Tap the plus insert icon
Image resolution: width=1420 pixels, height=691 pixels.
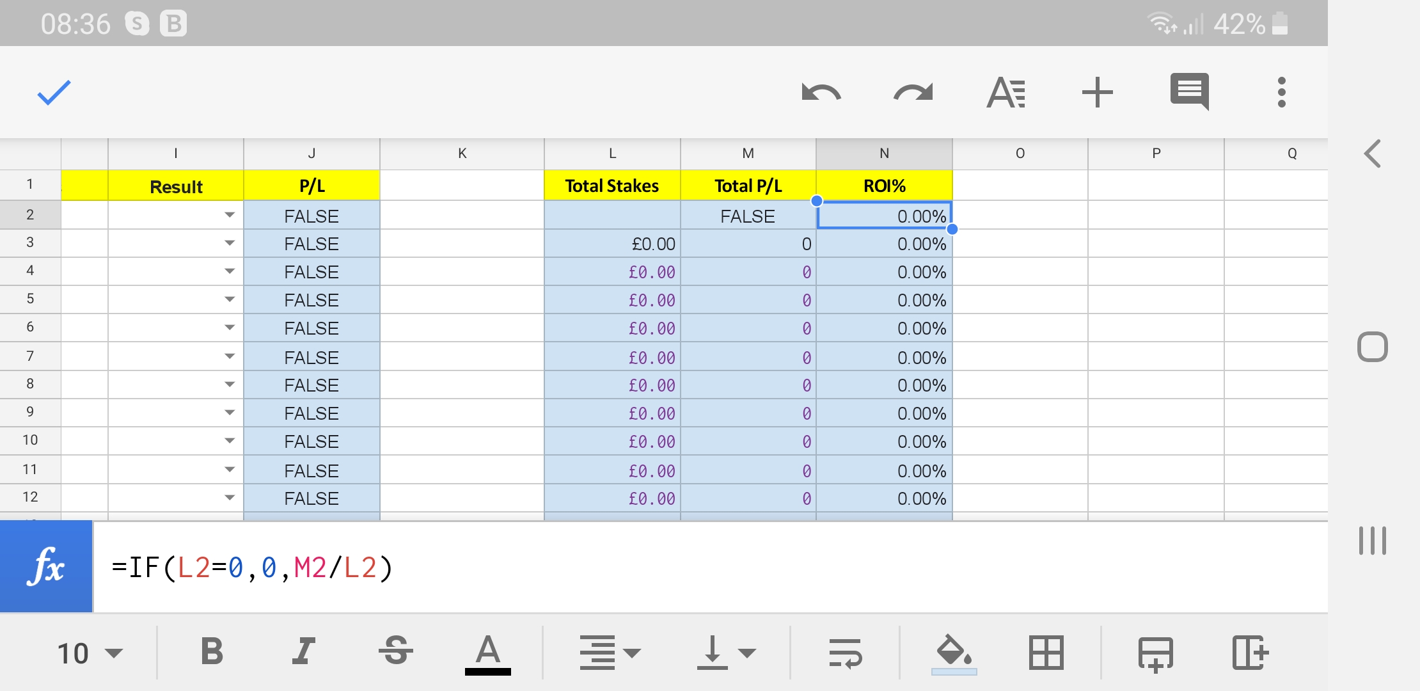coord(1098,93)
